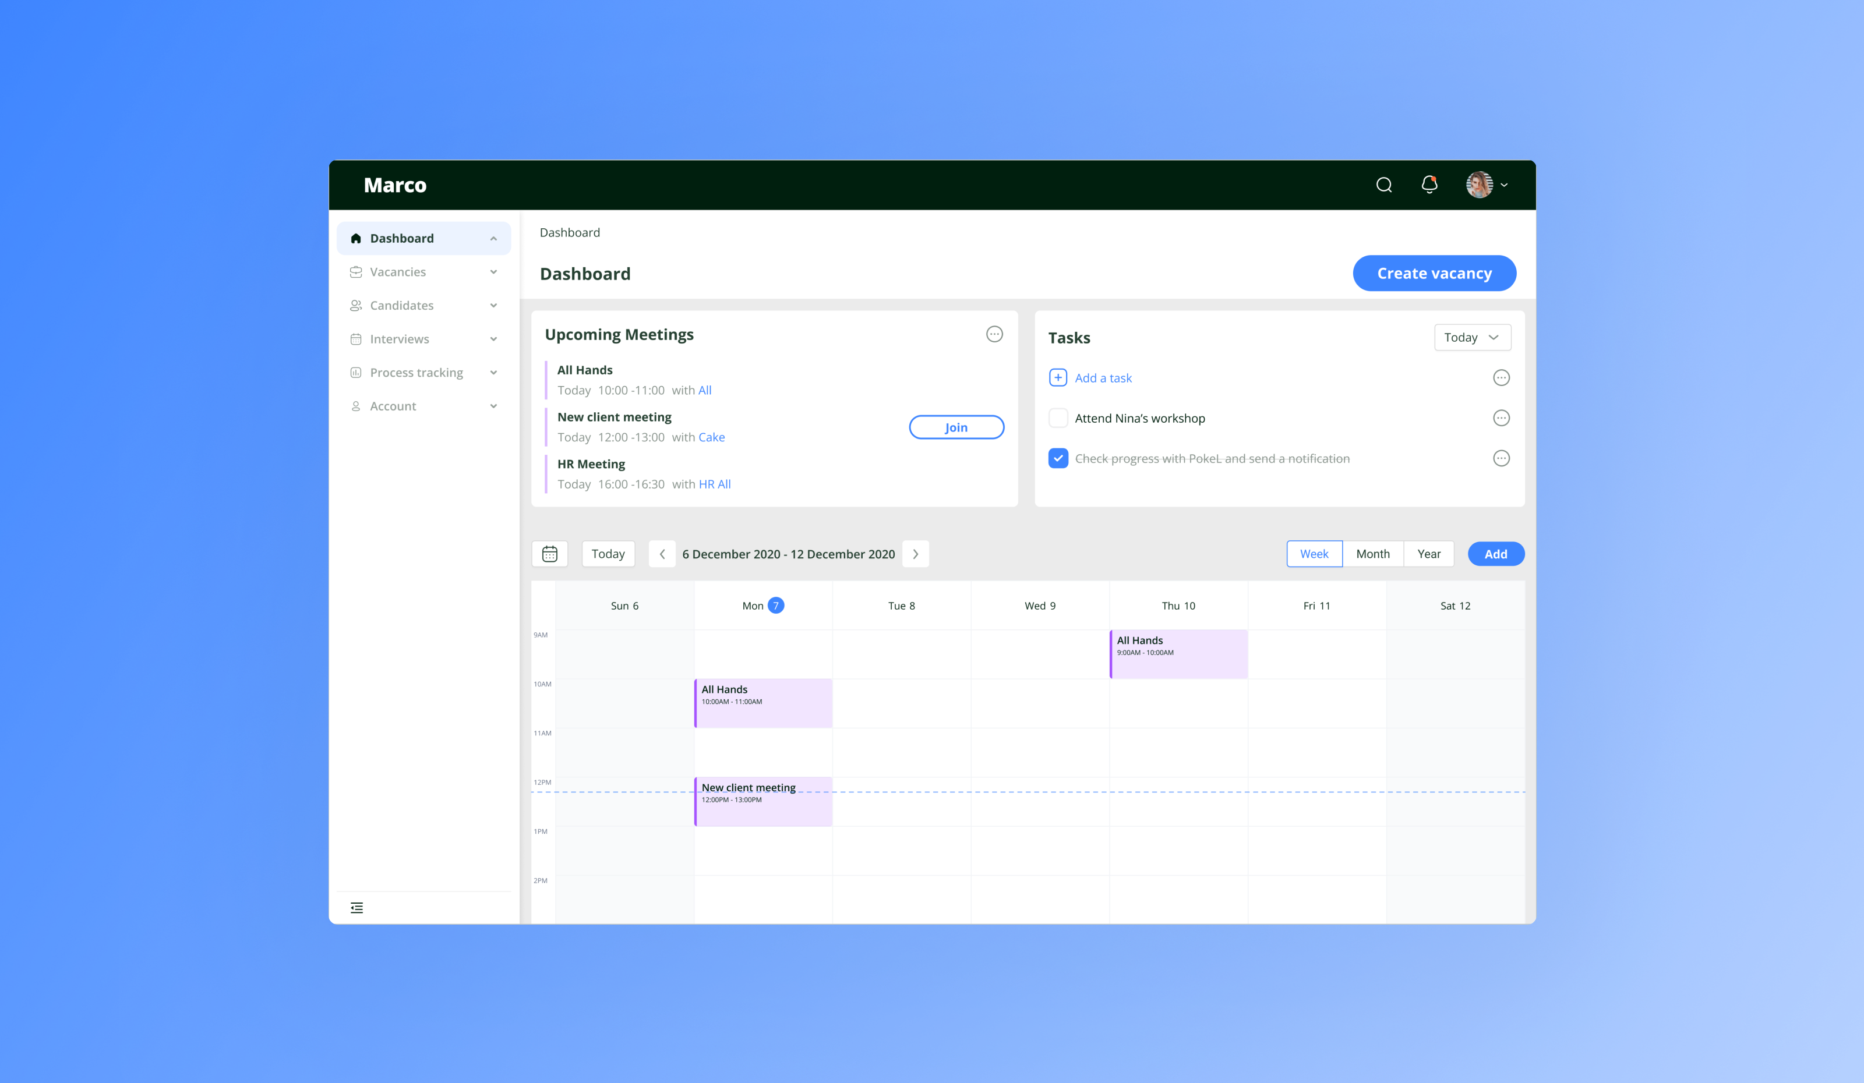Click the Interviews calendar icon in sidebar
The height and width of the screenshot is (1083, 1864).
[356, 339]
